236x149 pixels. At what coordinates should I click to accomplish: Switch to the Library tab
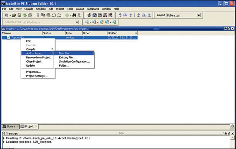[x=9, y=126]
